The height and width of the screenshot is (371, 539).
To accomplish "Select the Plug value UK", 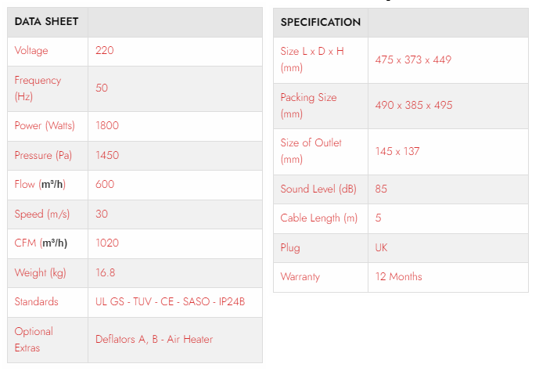I will 381,247.
